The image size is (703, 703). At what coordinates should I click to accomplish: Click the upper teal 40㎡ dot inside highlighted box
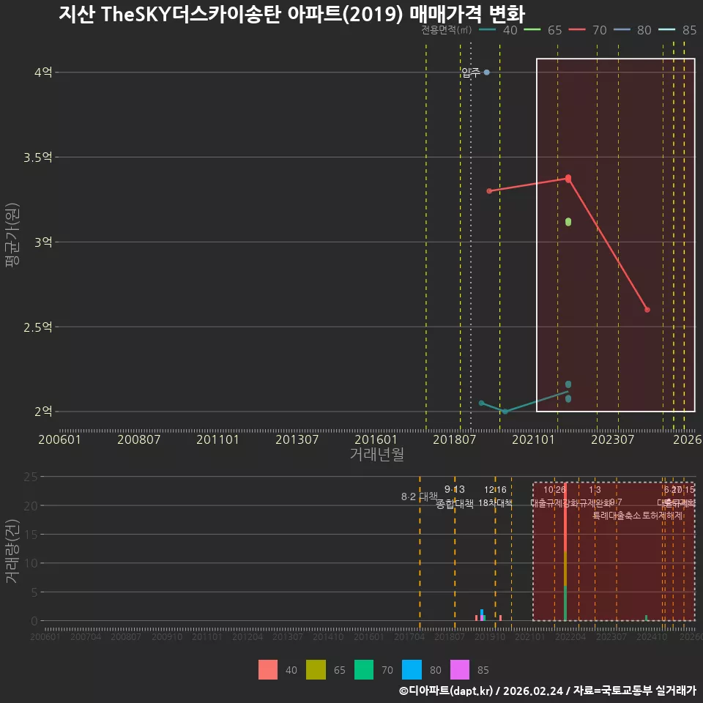tap(568, 384)
